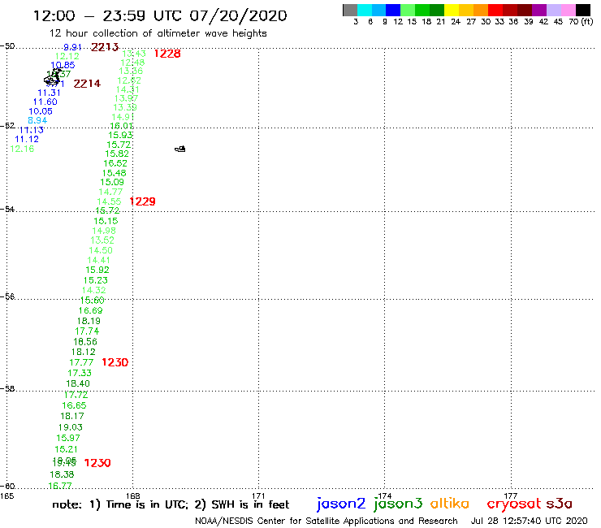Click the 15.92 wave height value
601x528 pixels.
click(x=97, y=270)
